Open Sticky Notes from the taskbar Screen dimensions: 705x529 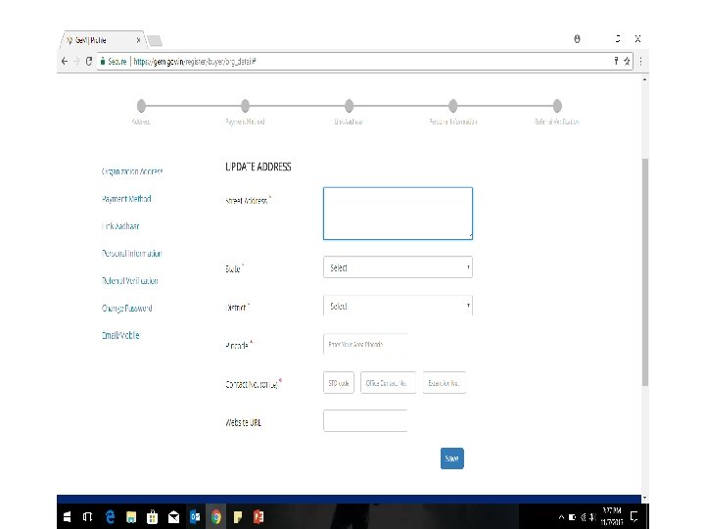click(238, 517)
